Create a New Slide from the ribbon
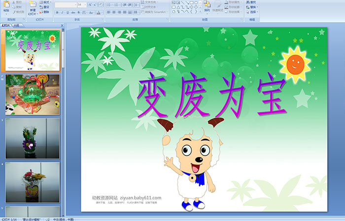The height and width of the screenshot is (221, 345). (x=33, y=8)
